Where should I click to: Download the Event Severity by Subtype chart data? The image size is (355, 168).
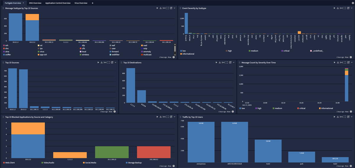coord(338,8)
